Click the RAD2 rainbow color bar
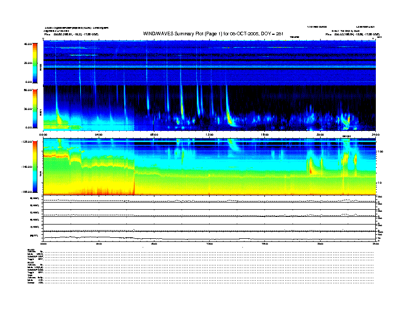The width and height of the screenshot is (405, 313). click(35, 63)
